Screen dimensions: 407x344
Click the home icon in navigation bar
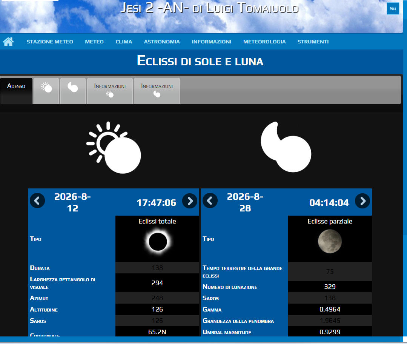tap(8, 42)
